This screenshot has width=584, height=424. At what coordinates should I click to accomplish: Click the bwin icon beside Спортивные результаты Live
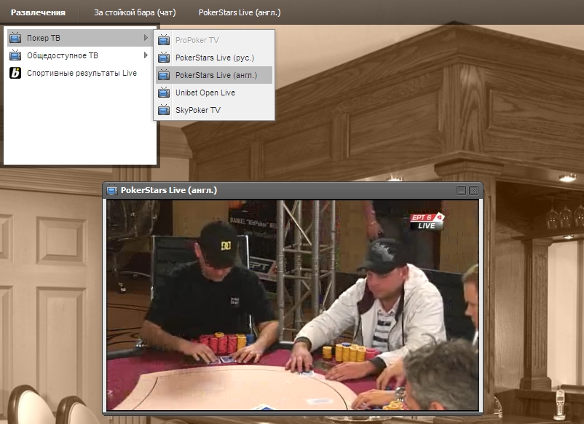point(15,73)
